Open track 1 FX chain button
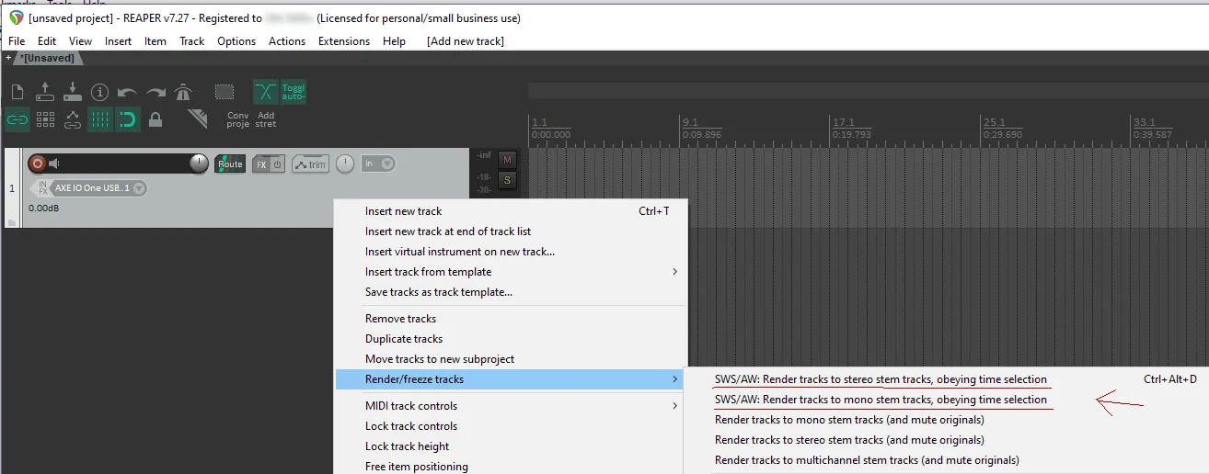 pos(261,164)
